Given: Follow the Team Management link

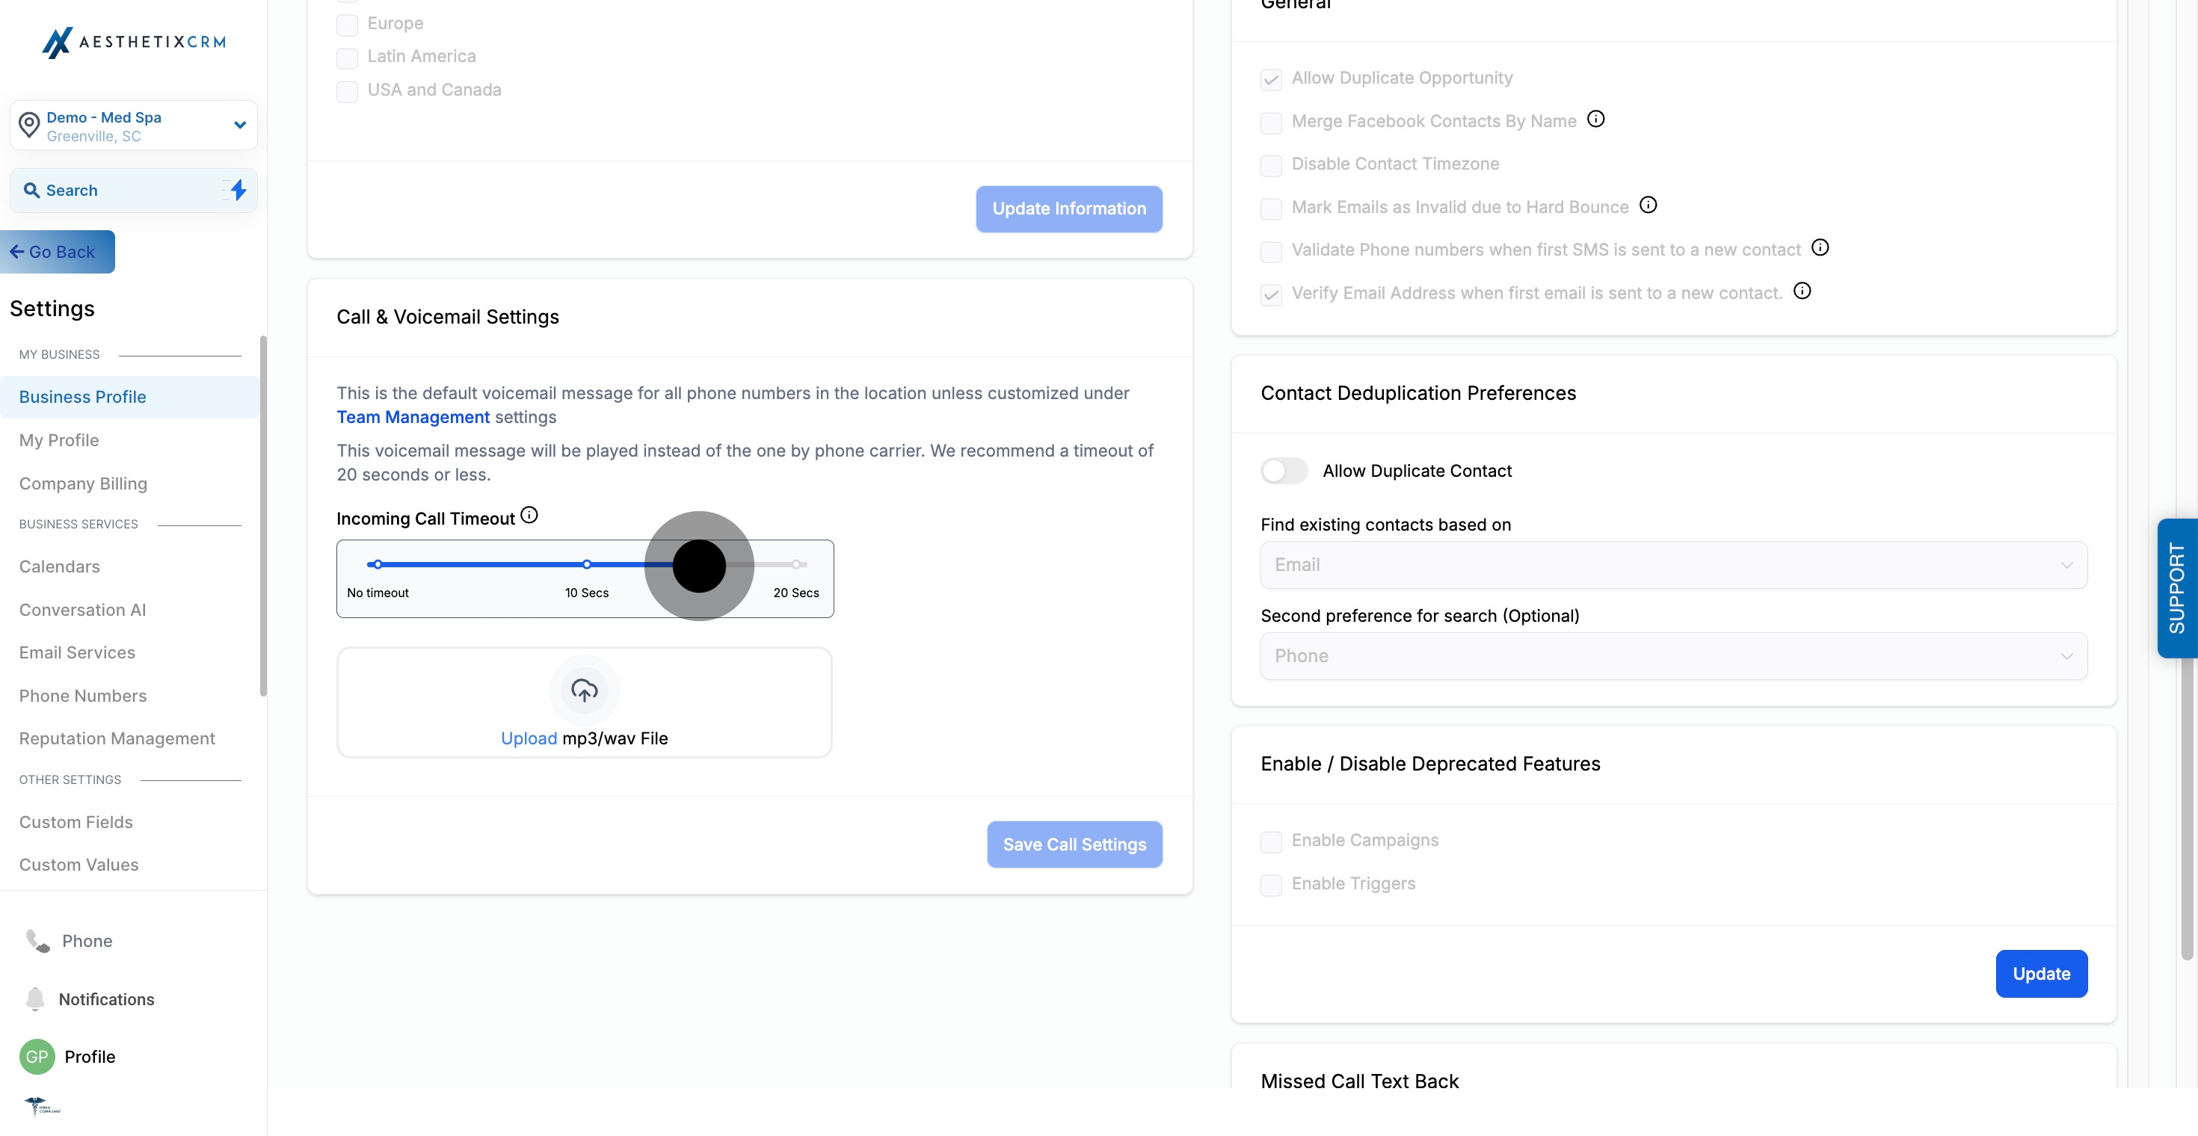Looking at the screenshot, I should 412,417.
